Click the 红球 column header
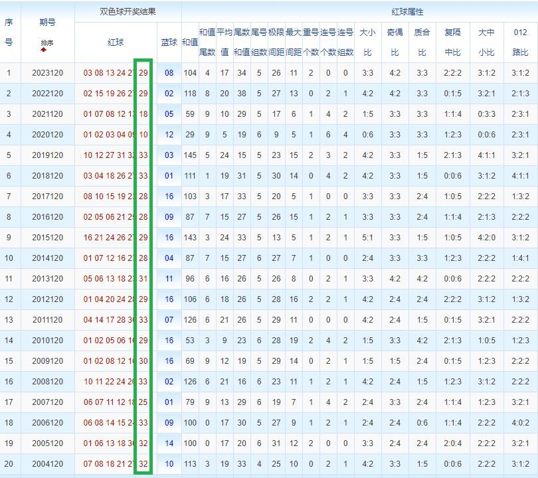The image size is (538, 478). [116, 42]
